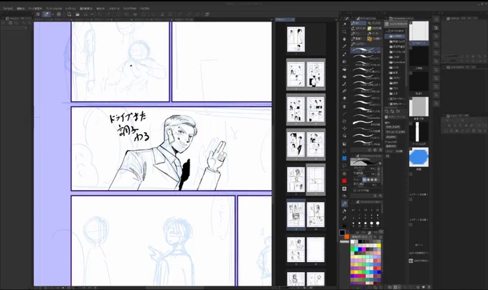Click the highlighted command bar icon at left
This screenshot has height=290, width=488.
47,14
